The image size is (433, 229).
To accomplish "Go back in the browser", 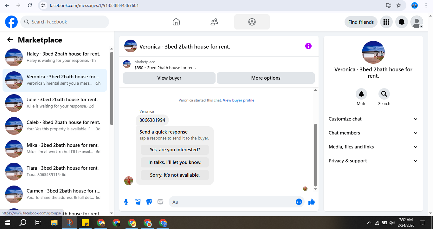I will [7, 5].
